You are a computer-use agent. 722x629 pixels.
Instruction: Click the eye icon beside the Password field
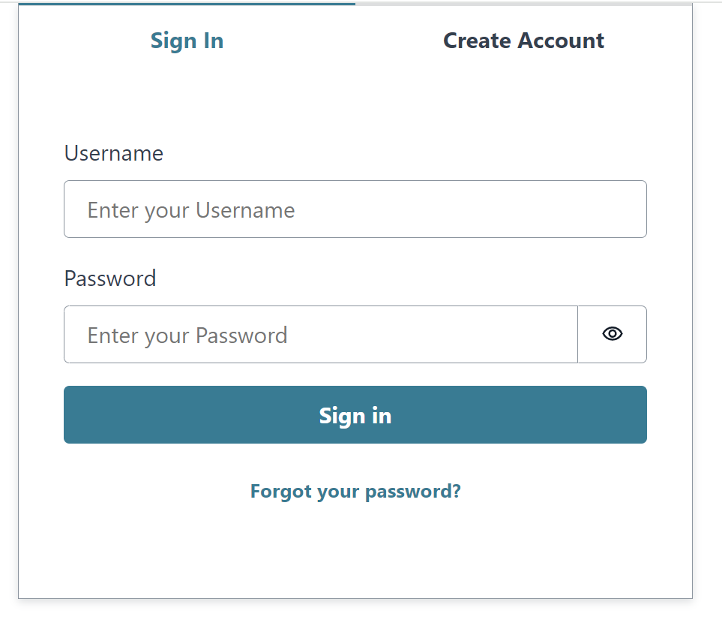pyautogui.click(x=612, y=334)
